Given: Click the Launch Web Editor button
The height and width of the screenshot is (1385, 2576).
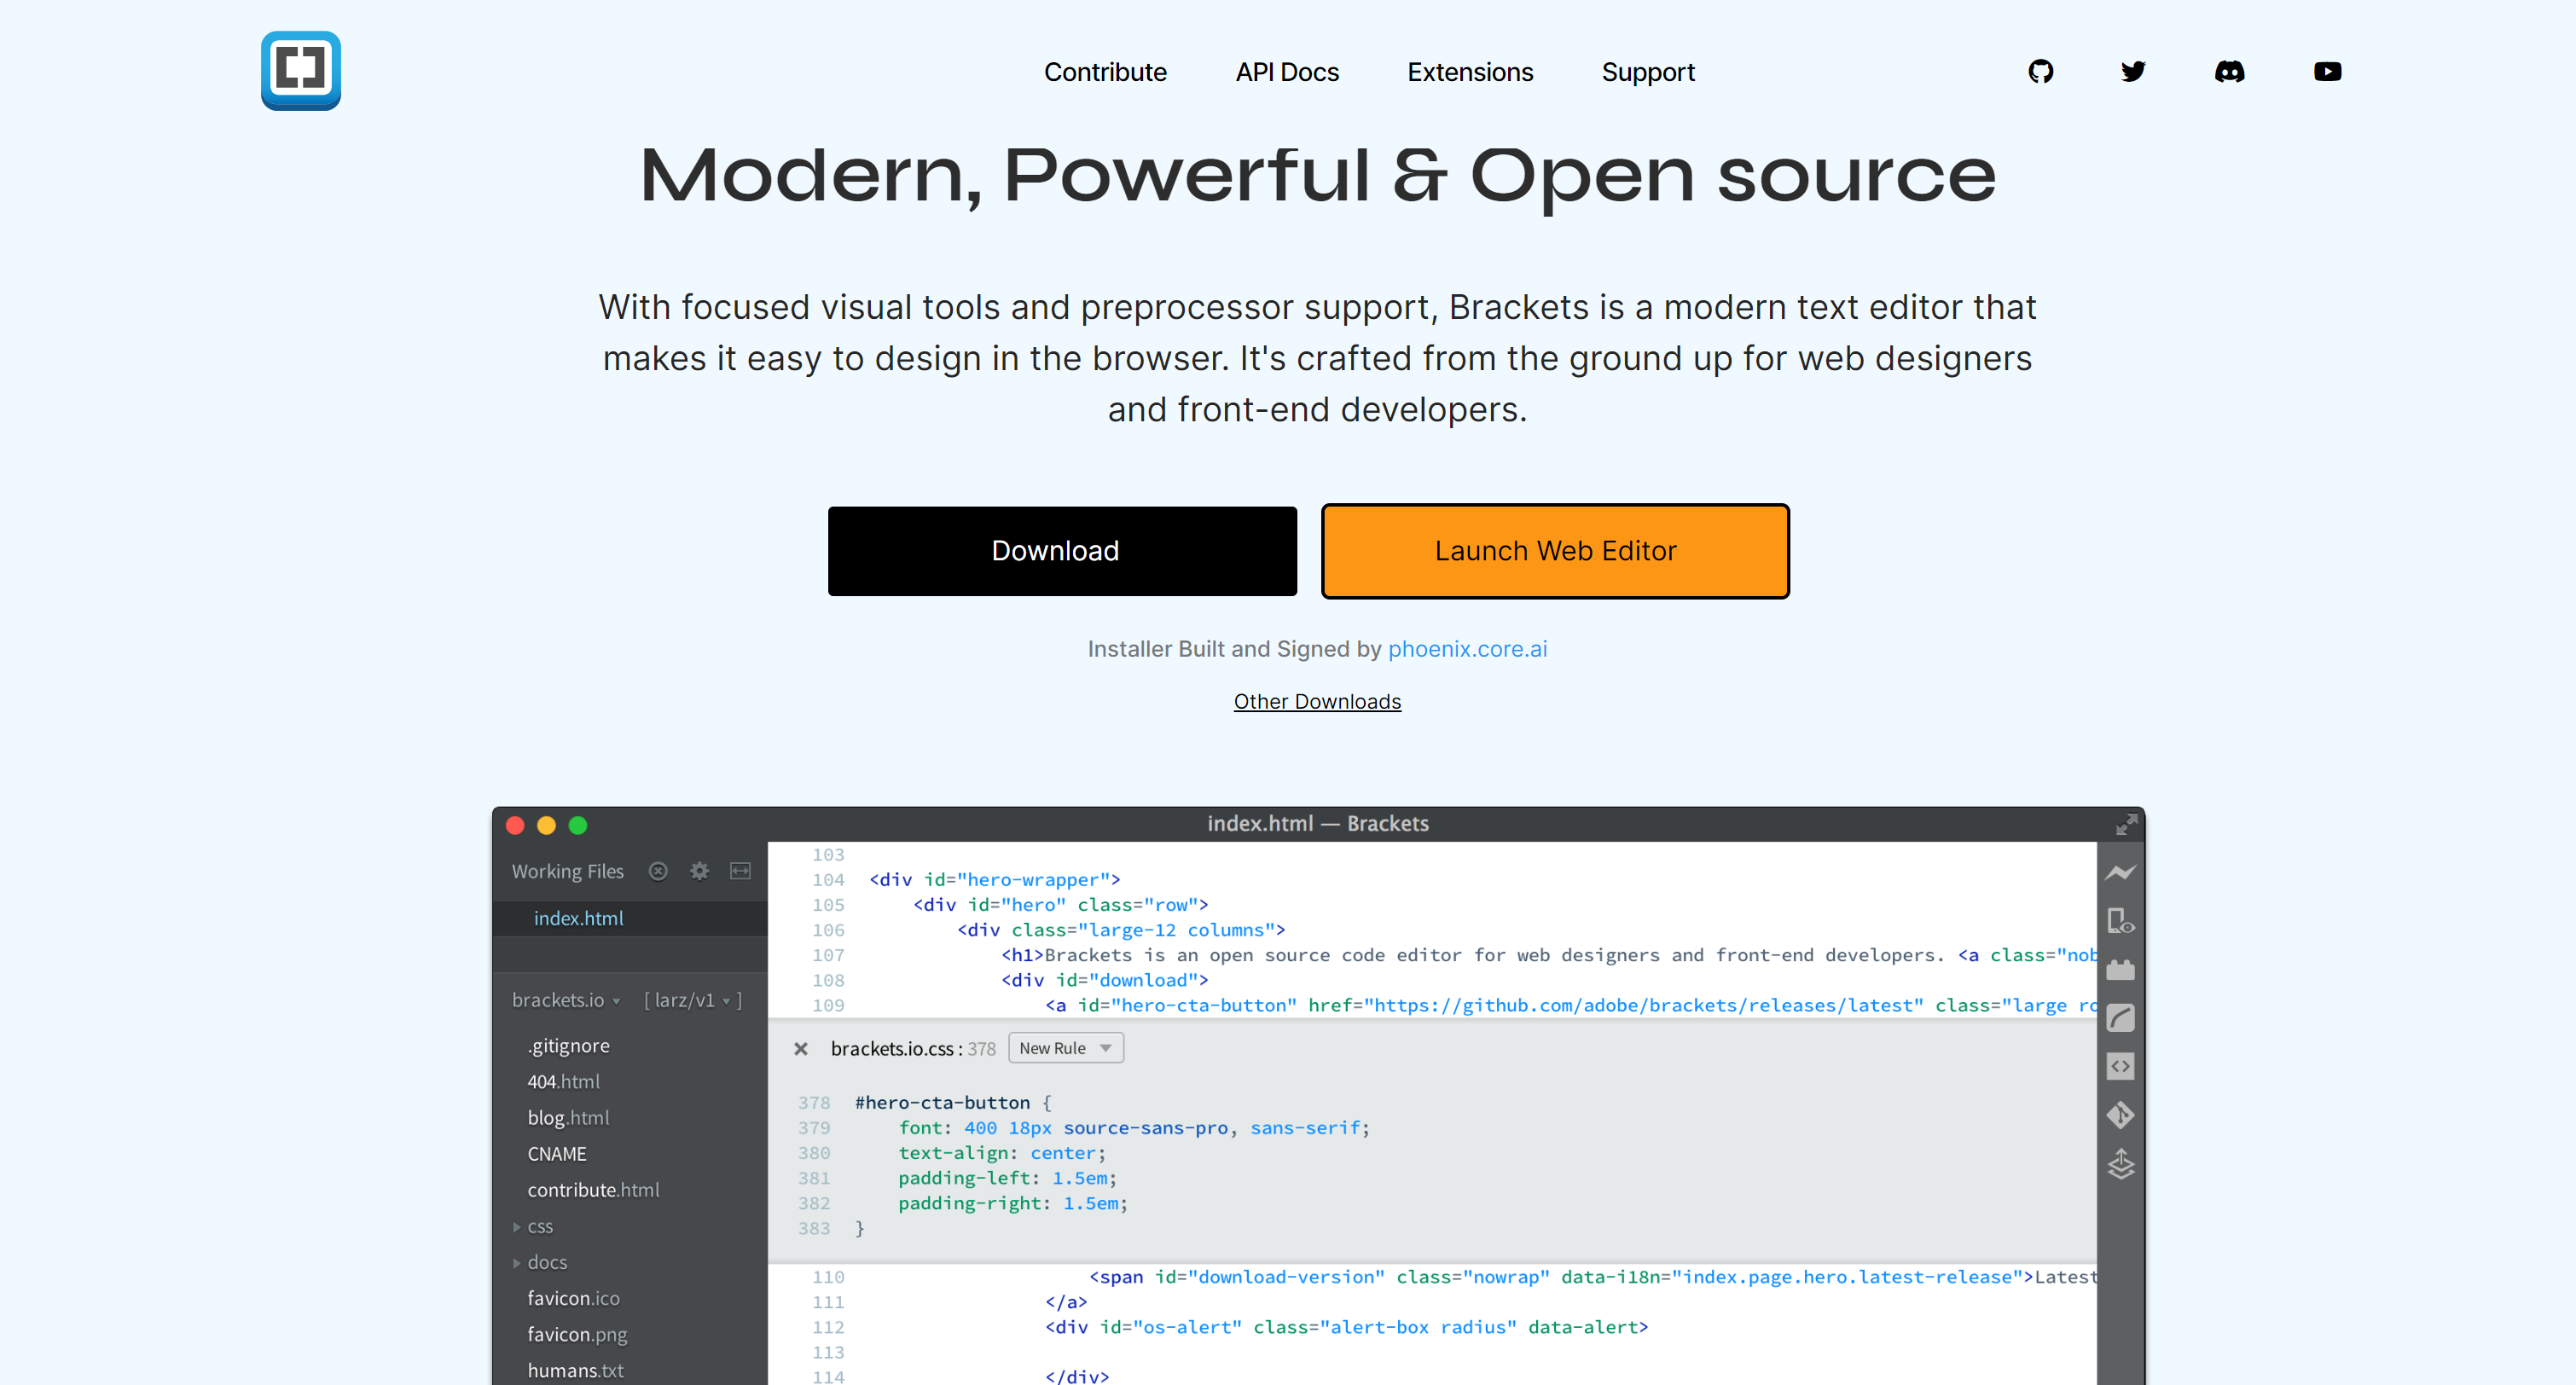Looking at the screenshot, I should (x=1555, y=551).
